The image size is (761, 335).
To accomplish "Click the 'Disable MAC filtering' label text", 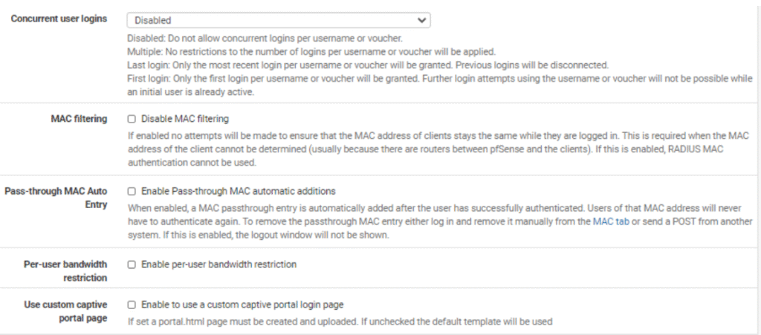I will coord(184,118).
